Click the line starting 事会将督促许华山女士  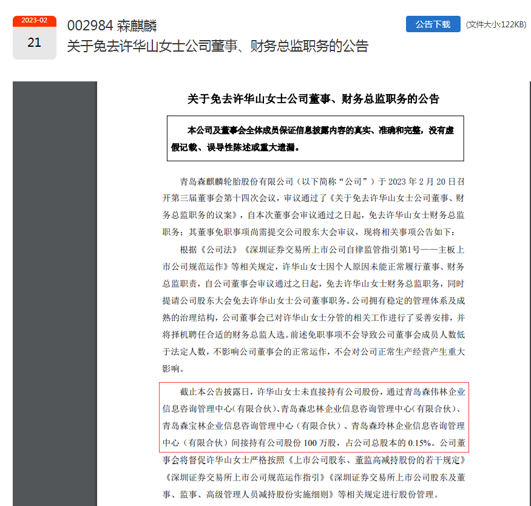(314, 460)
